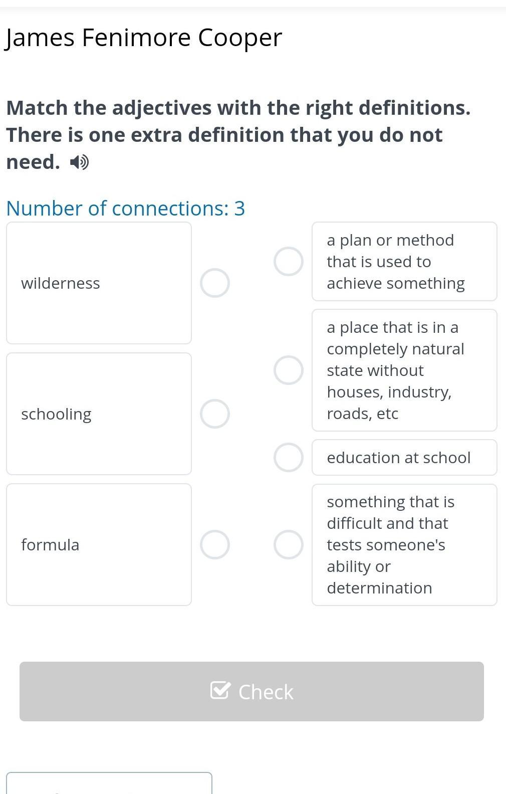
Task: Click 'something that is difficult' definition box
Action: click(404, 545)
